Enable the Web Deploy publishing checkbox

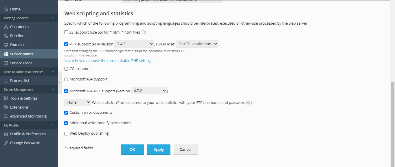click(x=66, y=133)
